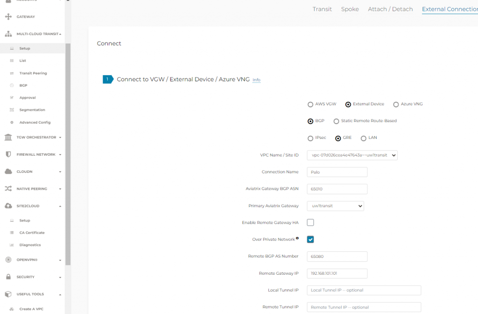Click the Remote BGP AS Number field
The height and width of the screenshot is (314, 478).
[x=337, y=257]
